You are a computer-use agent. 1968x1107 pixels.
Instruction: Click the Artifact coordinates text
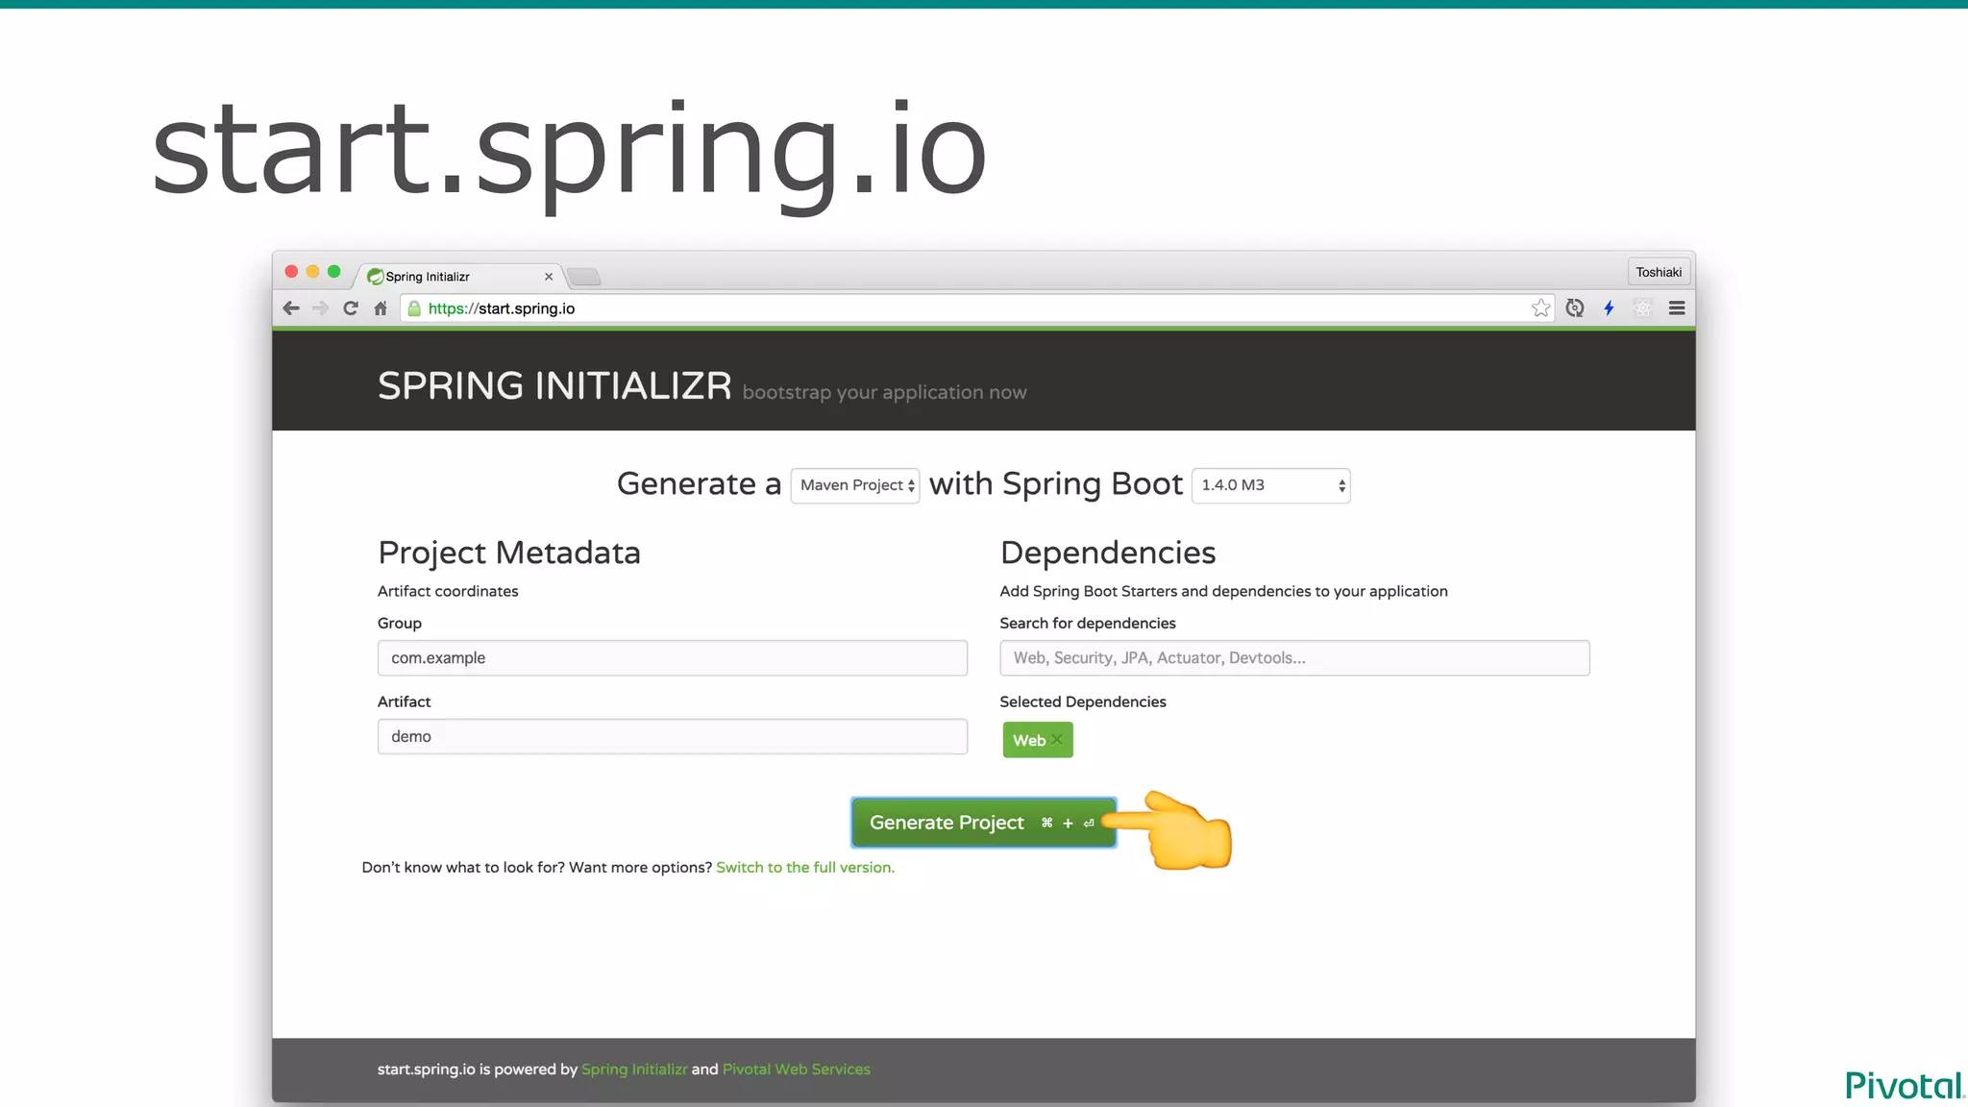tap(448, 592)
